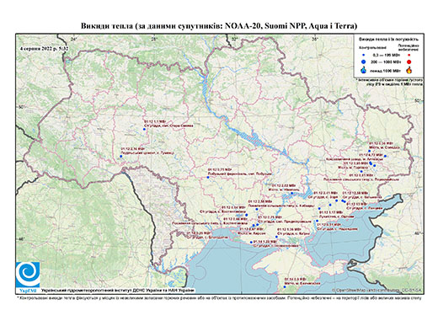This screenshot has width=438, height=310.
Task: Select the Подільський цемент marker dot
Action: (x=121, y=156)
